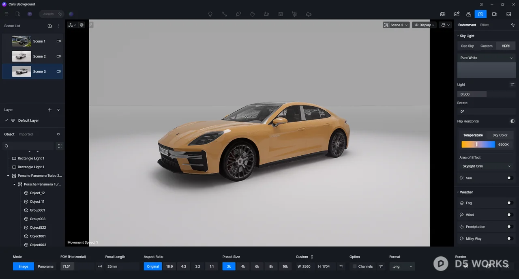Open the vegetation leaf tool

click(238, 14)
